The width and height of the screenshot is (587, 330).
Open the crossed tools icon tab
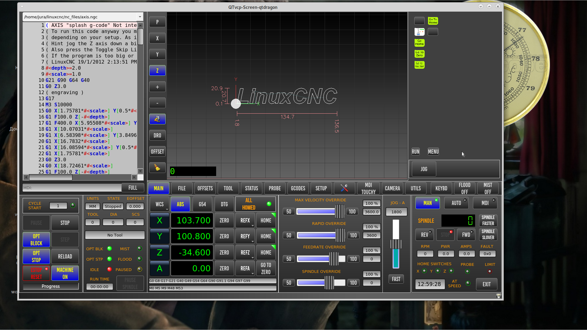(344, 188)
